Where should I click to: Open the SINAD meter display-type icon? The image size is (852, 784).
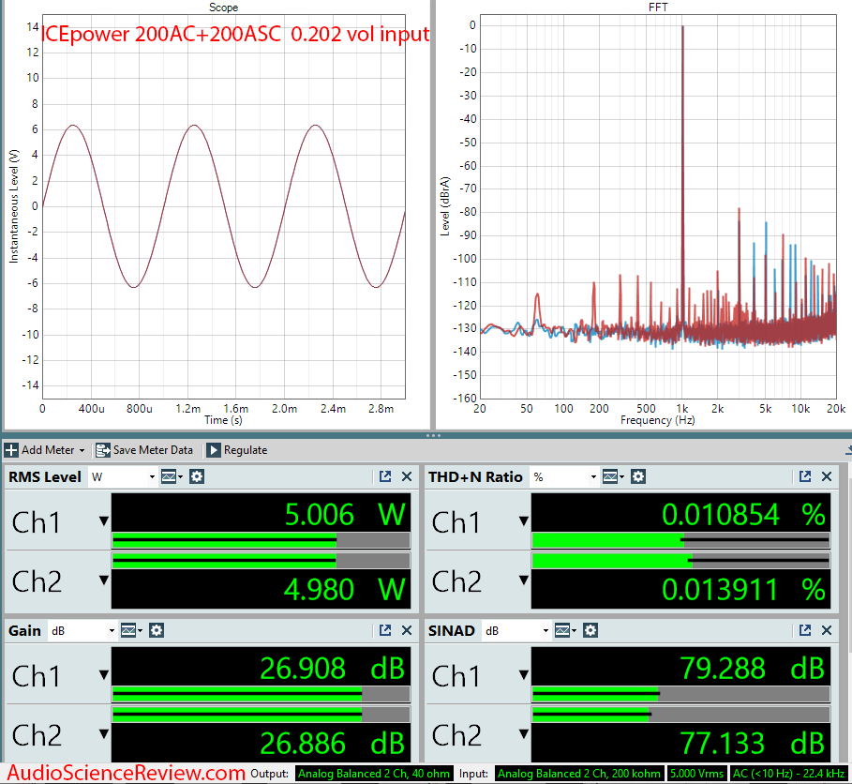tap(565, 631)
